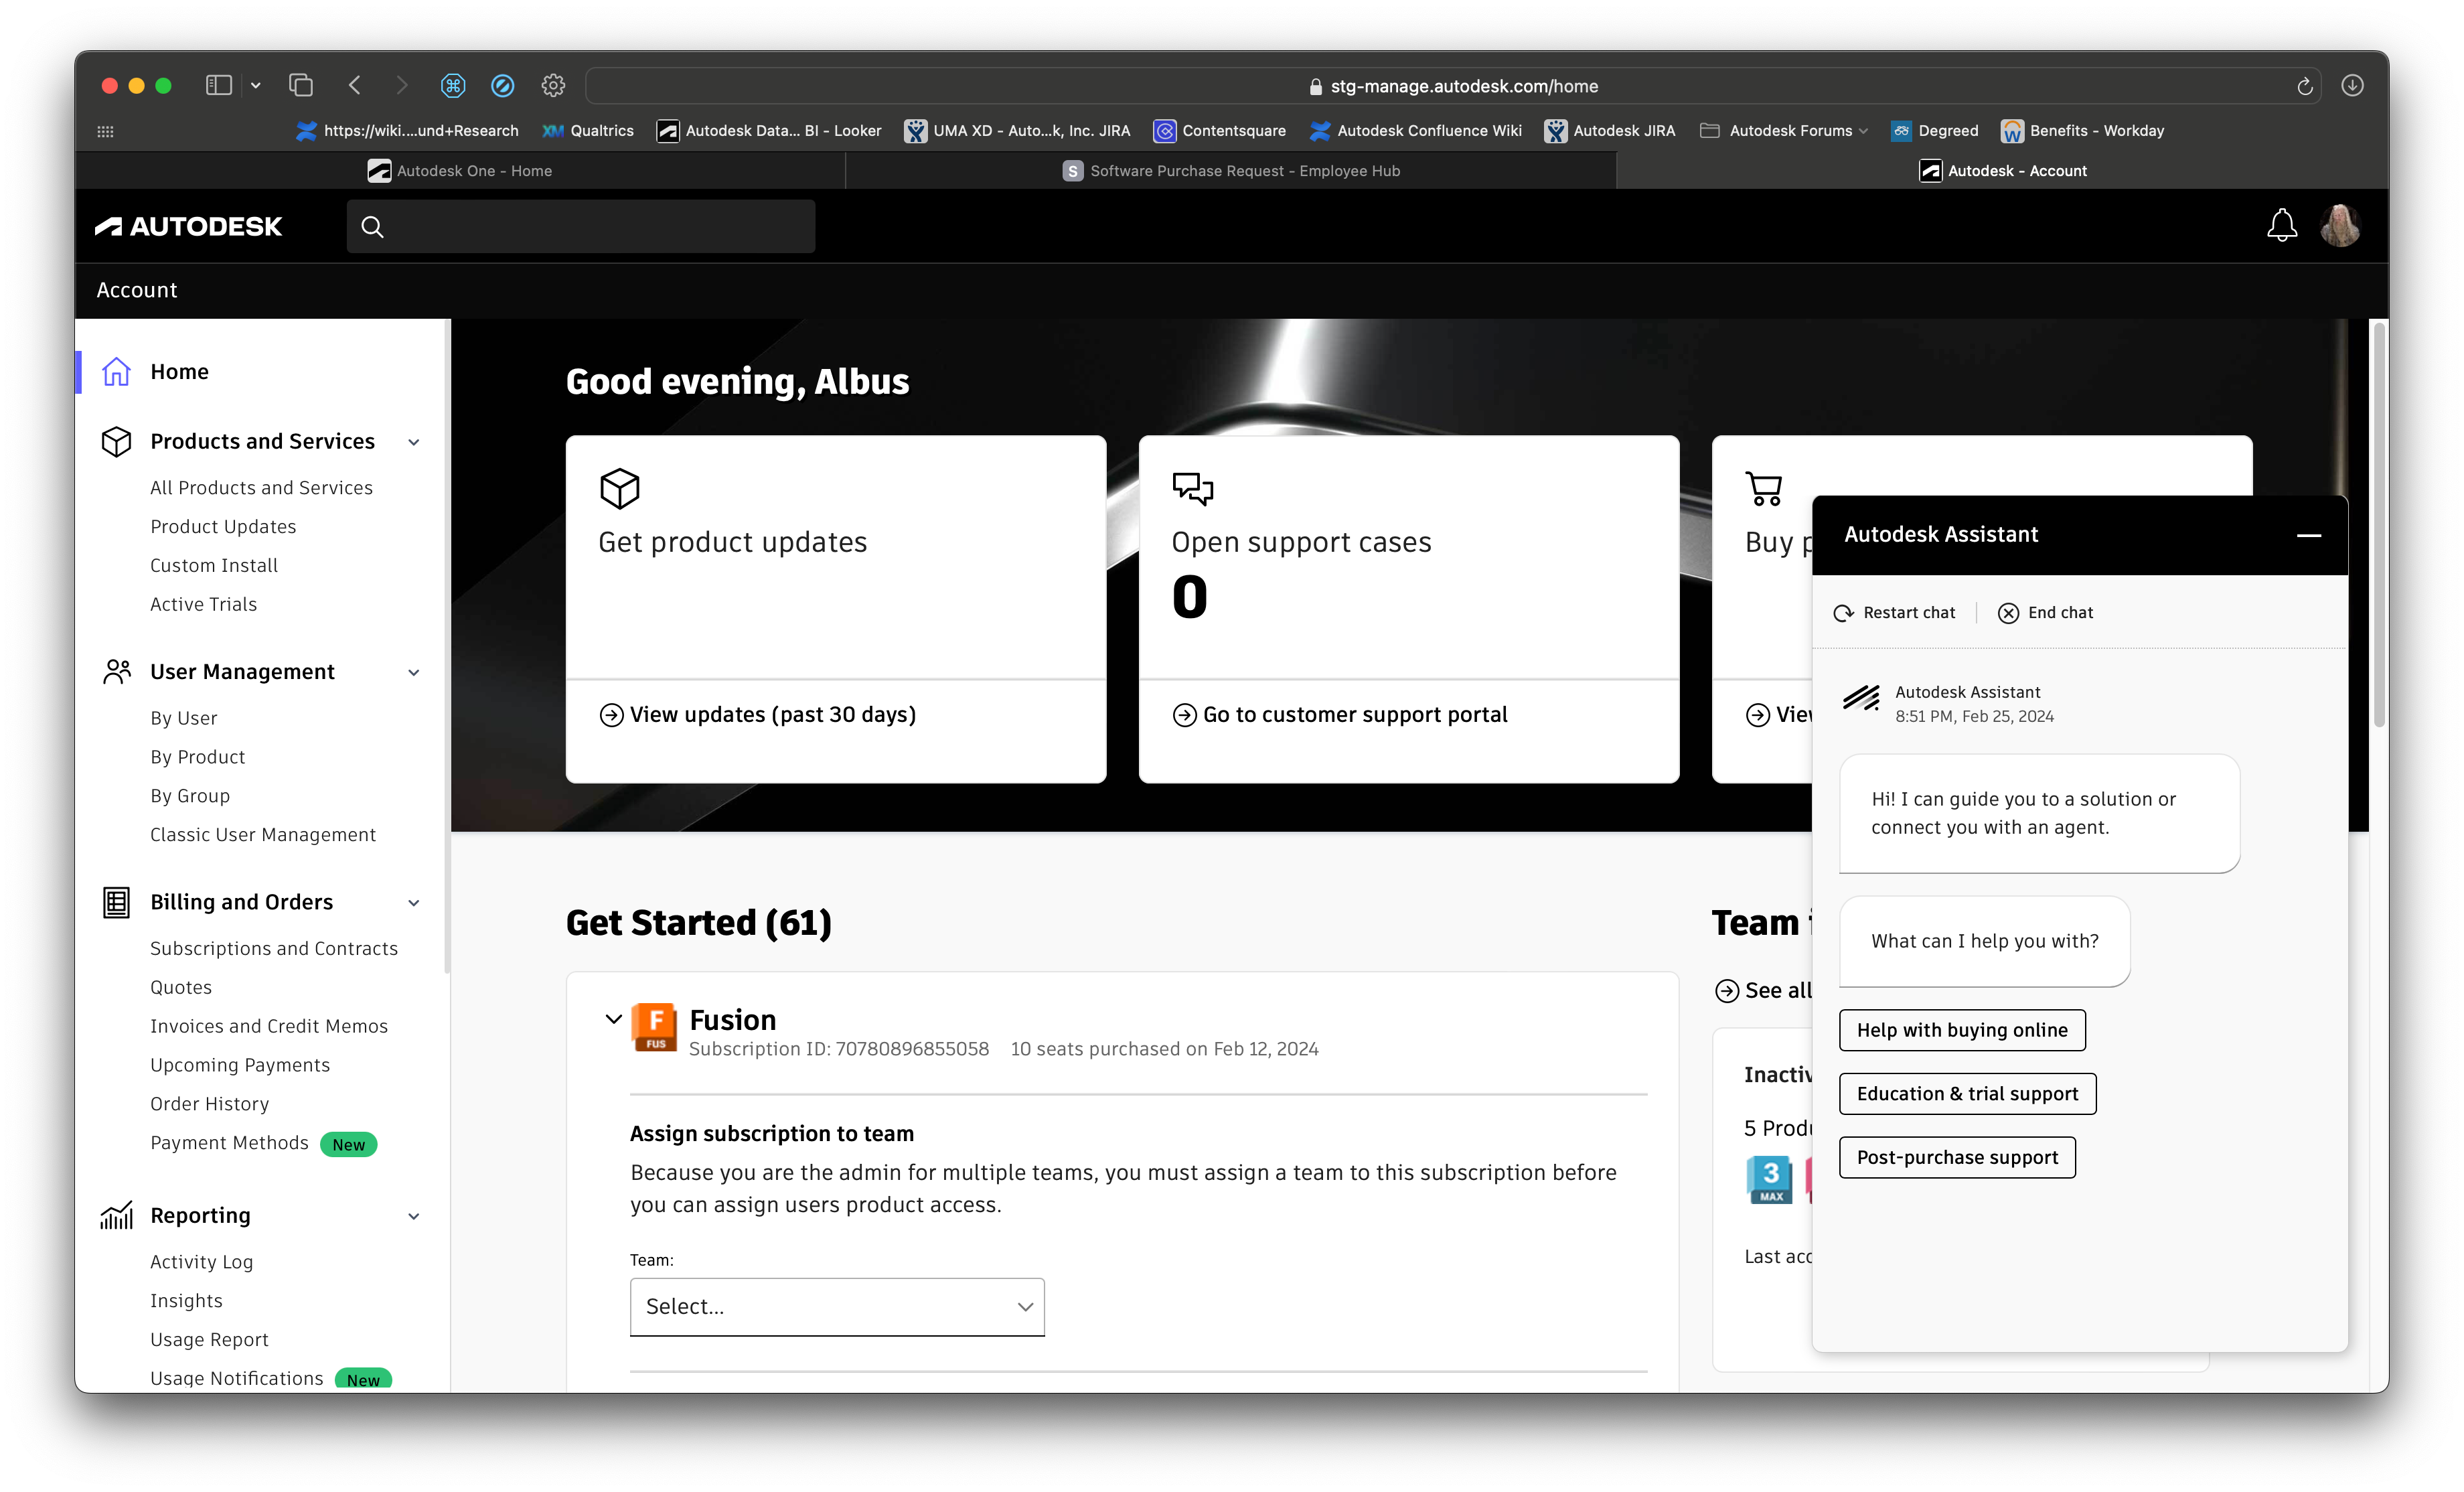The image size is (2464, 1492).
Task: Click inside the Autodesk search field
Action: (x=581, y=227)
